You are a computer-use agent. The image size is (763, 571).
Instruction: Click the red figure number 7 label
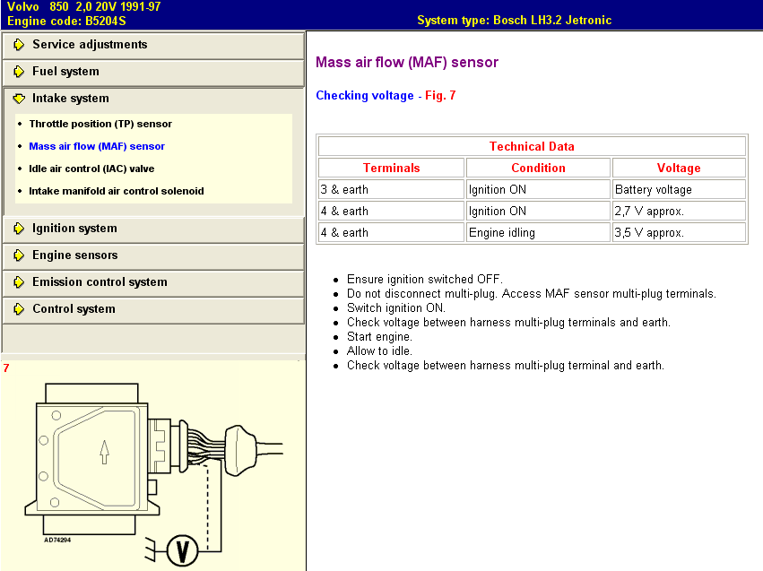(x=6, y=368)
